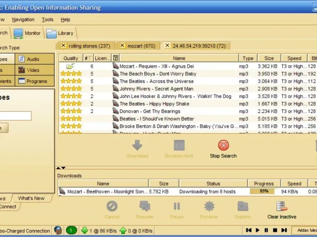
Task: Click the globe firewall status icon
Action: (x=58, y=230)
